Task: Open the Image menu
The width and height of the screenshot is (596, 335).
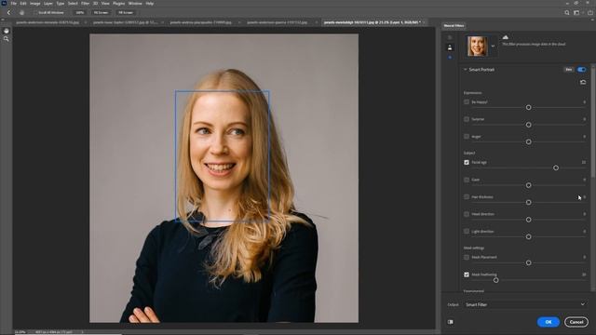Action: [x=35, y=4]
